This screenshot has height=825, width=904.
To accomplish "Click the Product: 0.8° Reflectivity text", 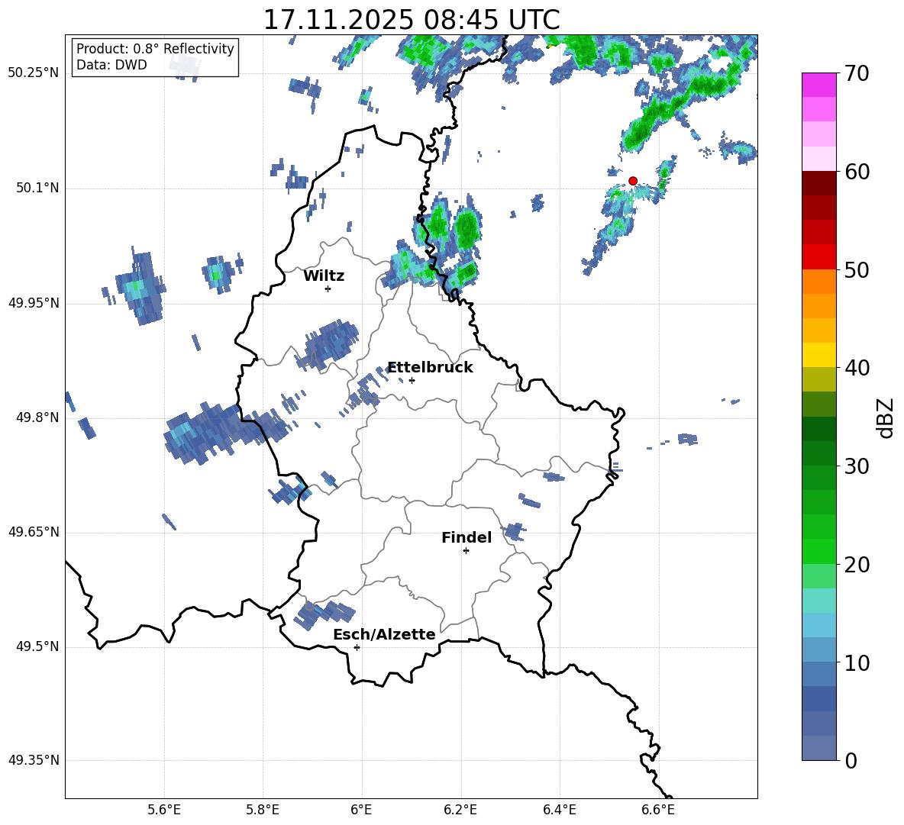I will pyautogui.click(x=155, y=48).
